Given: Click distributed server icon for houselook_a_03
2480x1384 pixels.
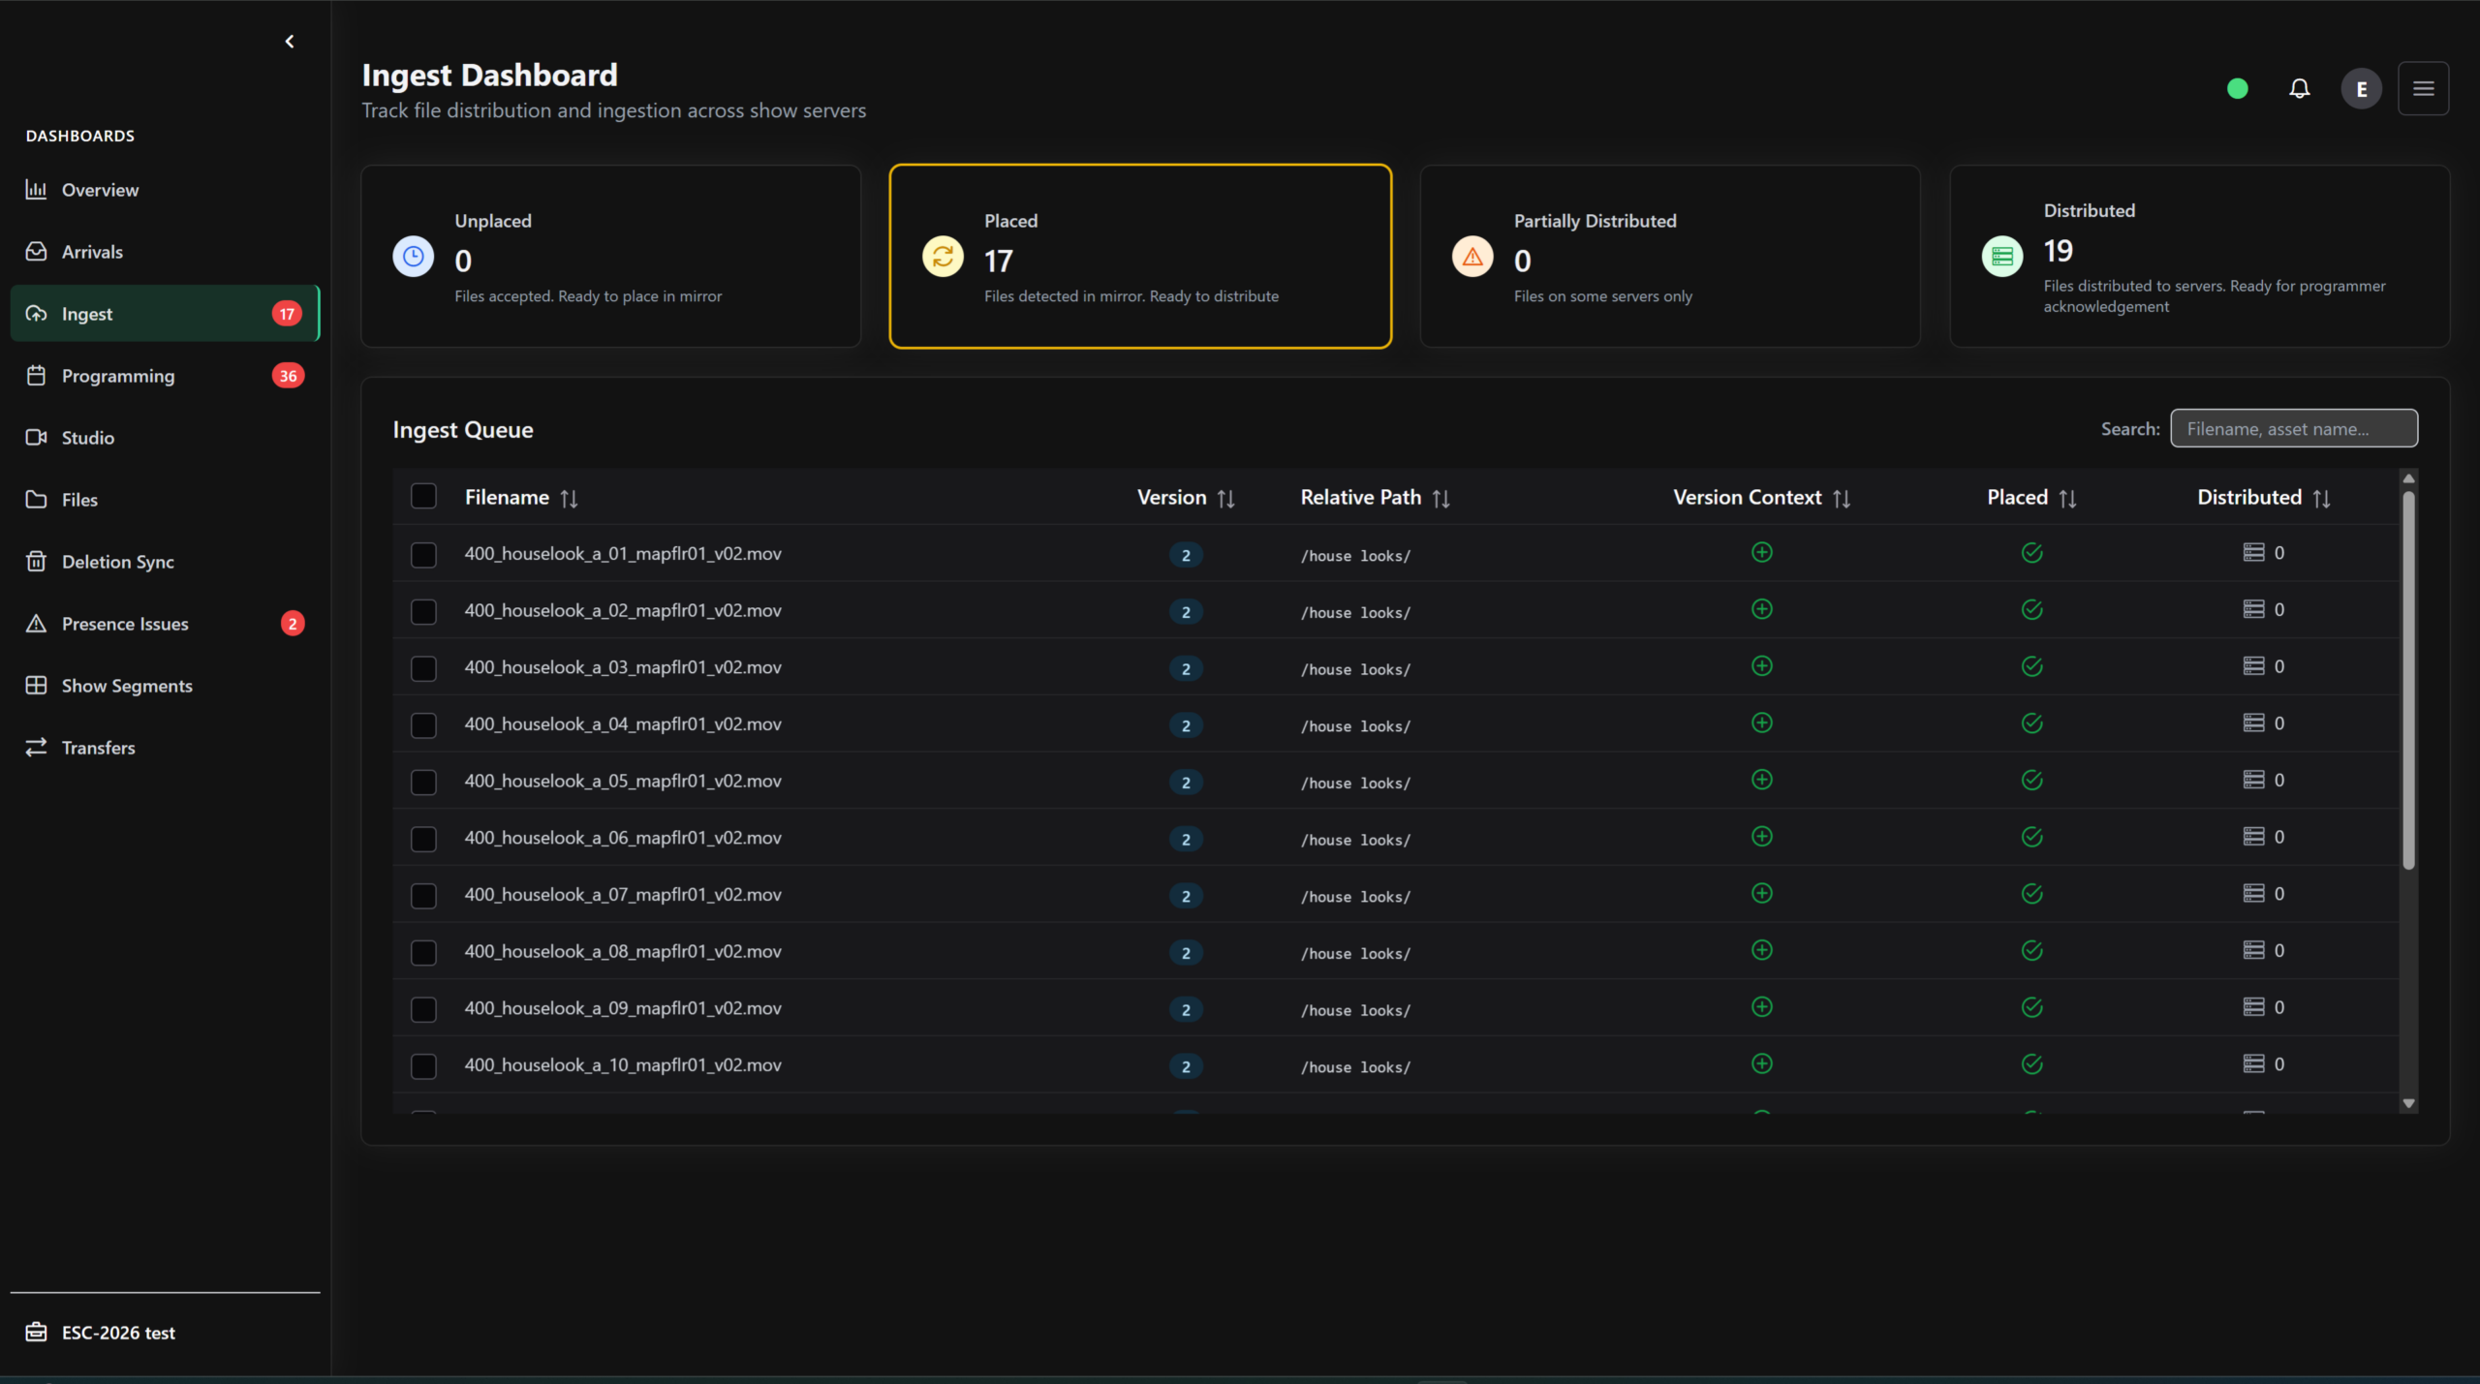Looking at the screenshot, I should [2254, 666].
